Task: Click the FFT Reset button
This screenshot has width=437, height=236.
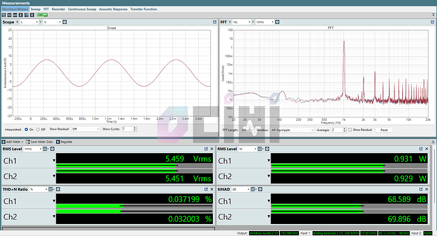Action: pyautogui.click(x=384, y=130)
